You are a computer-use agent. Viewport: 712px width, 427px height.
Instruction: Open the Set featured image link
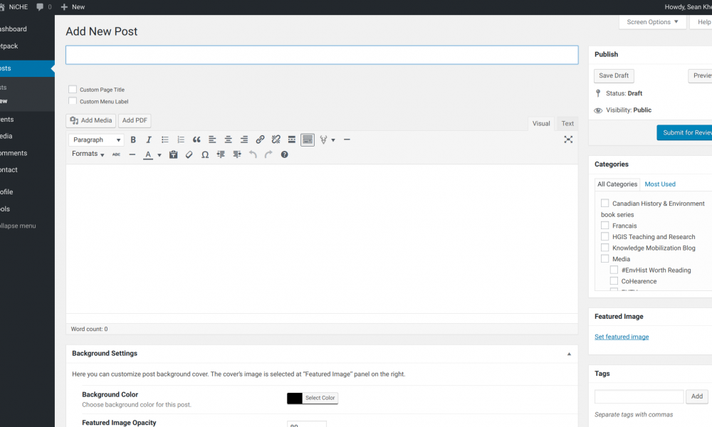click(622, 337)
